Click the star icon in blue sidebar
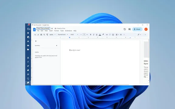175x109 pixels. point(28,33)
